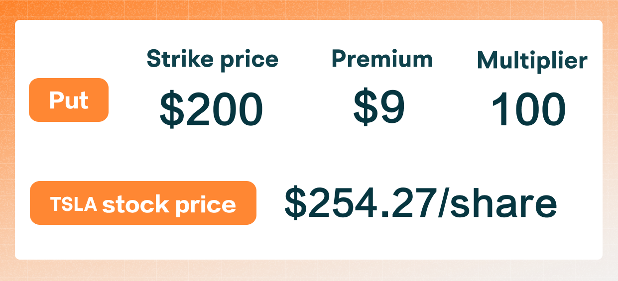Click the words stock price in the badge
This screenshot has height=281, width=618.
(169, 204)
